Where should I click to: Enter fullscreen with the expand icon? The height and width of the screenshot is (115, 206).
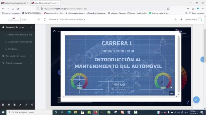tap(45, 19)
